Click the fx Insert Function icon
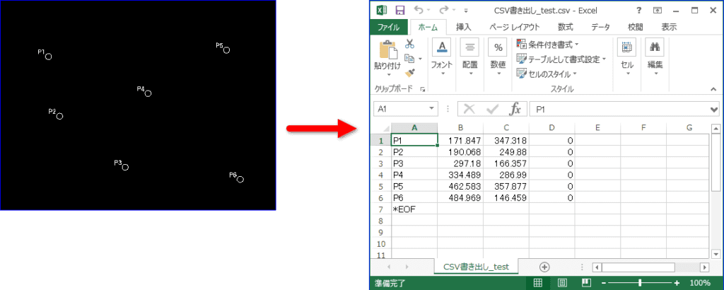 click(x=515, y=109)
